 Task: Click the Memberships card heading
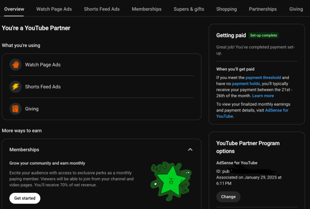(x=24, y=150)
